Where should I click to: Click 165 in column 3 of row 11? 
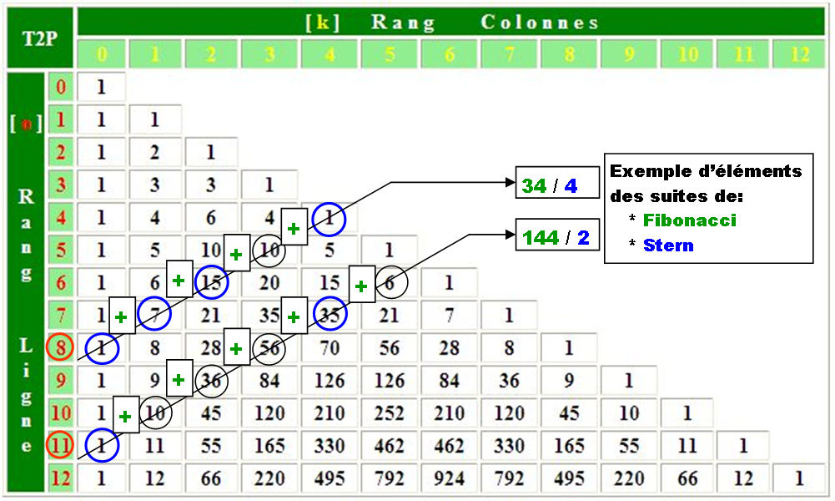tap(269, 445)
